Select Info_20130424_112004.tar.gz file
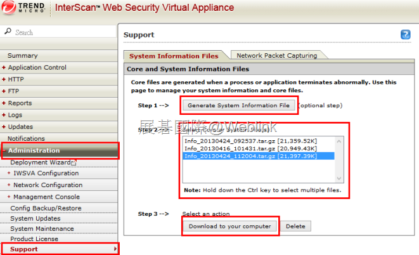This screenshot has width=419, height=255. 259,156
